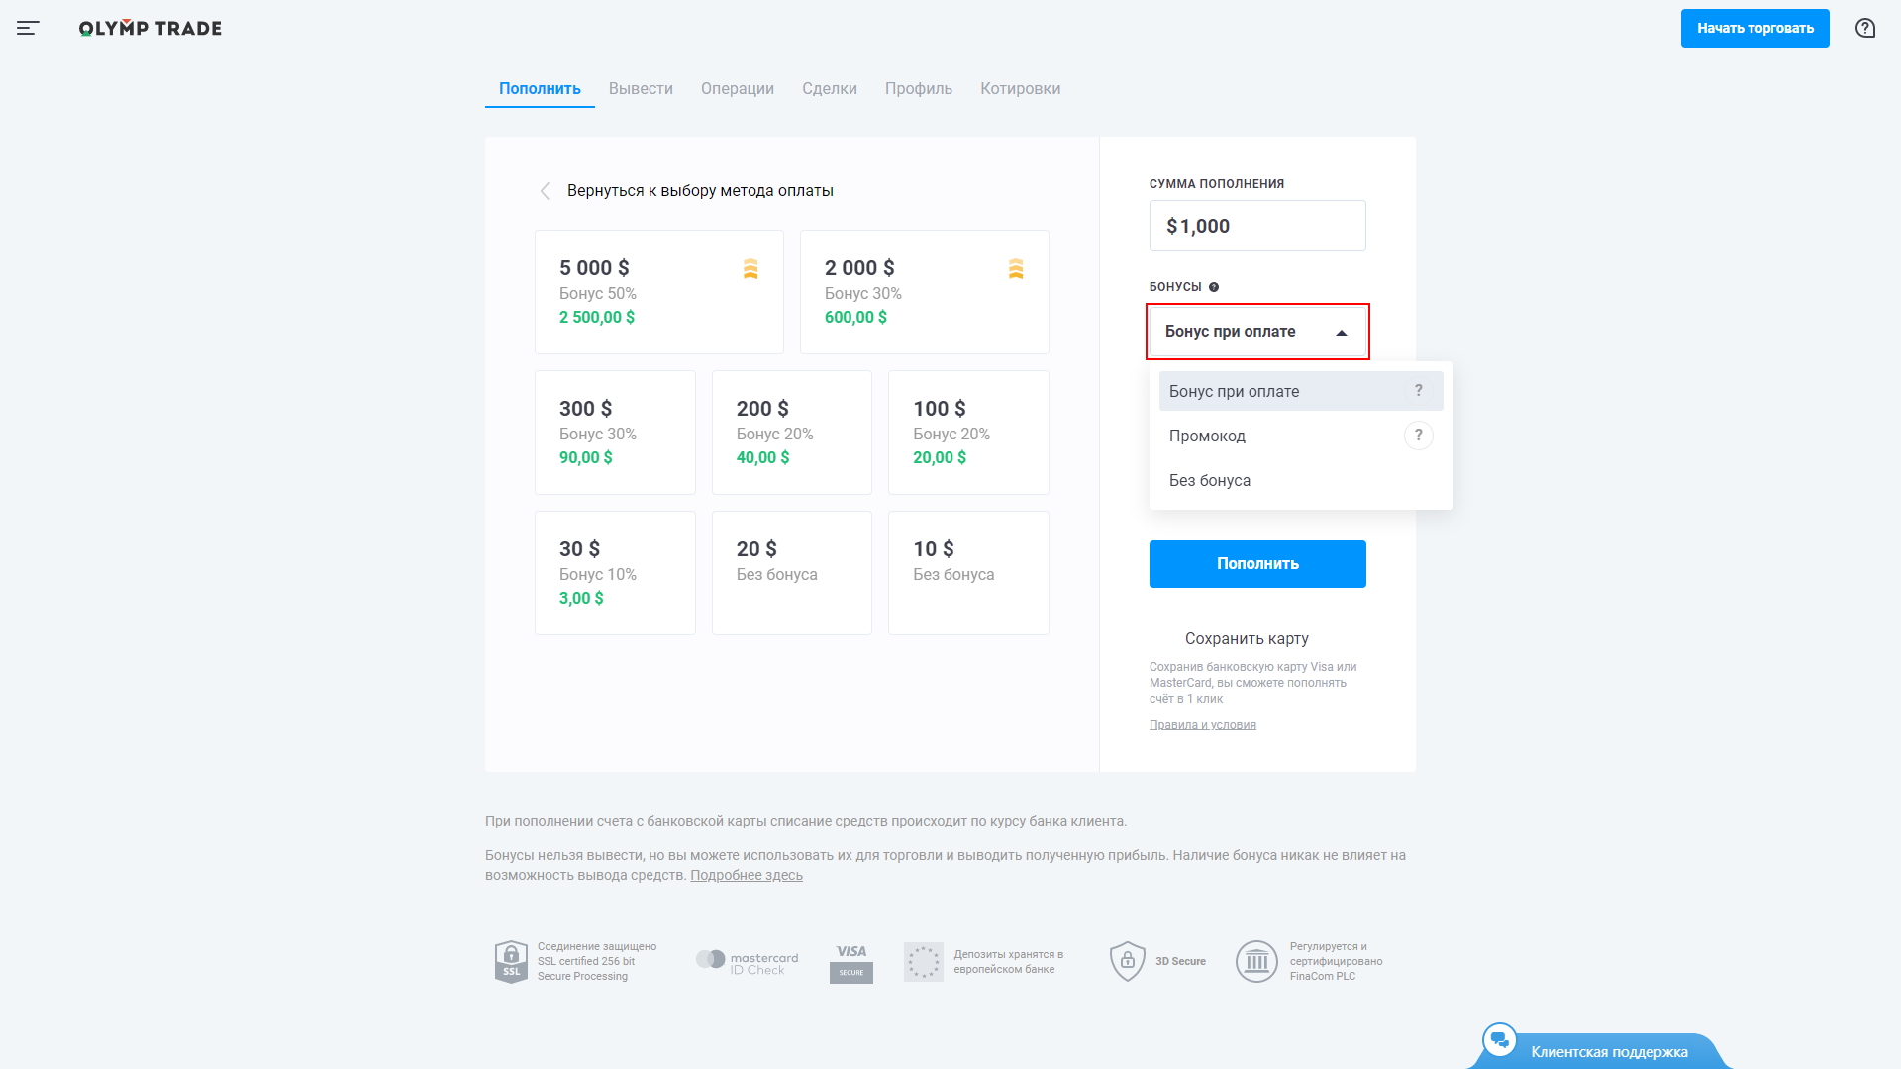This screenshot has height=1069, width=1901.
Task: Click the Olymp Trade logo
Action: 150,29
